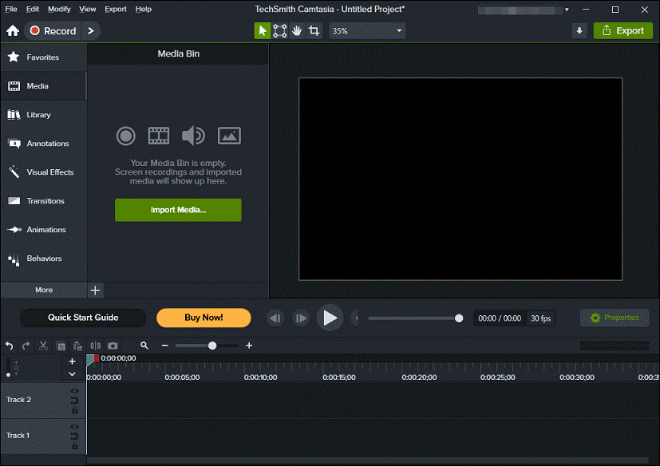Image resolution: width=660 pixels, height=466 pixels.
Task: Export frame with the camera snapshot icon
Action: [113, 346]
